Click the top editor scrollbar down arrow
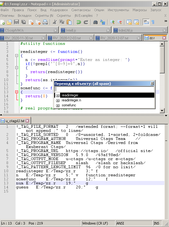The width and height of the screenshot is (169, 227). [x=162, y=111]
